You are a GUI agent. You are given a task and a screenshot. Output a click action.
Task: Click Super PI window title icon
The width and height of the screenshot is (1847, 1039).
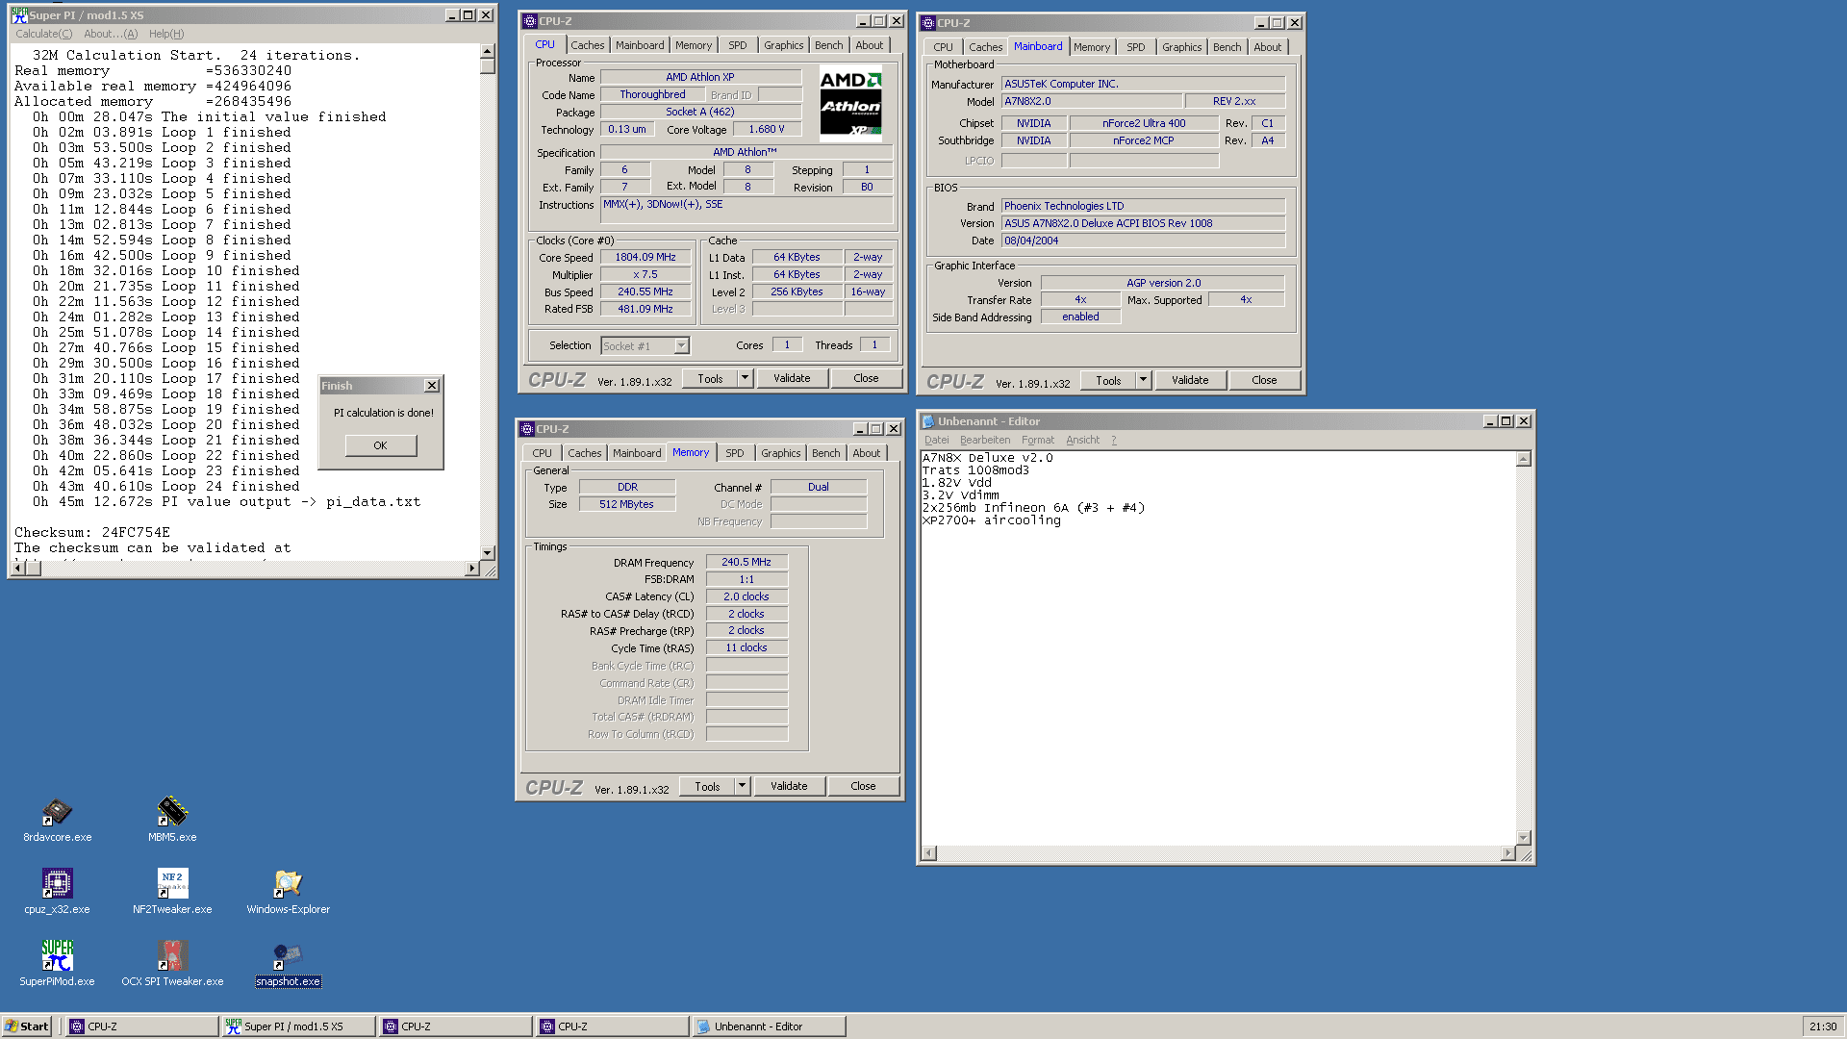19,15
